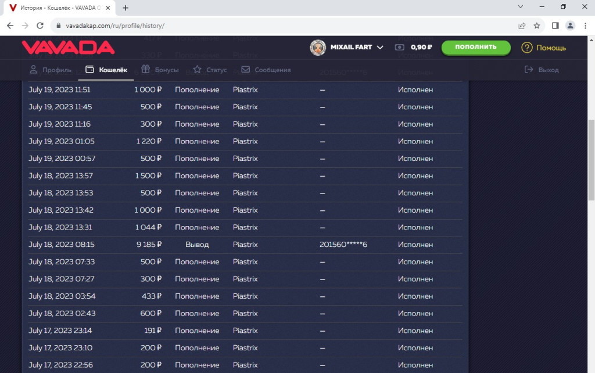The image size is (595, 373).
Task: Select the История - Кошелёк browser tab
Action: coord(60,8)
